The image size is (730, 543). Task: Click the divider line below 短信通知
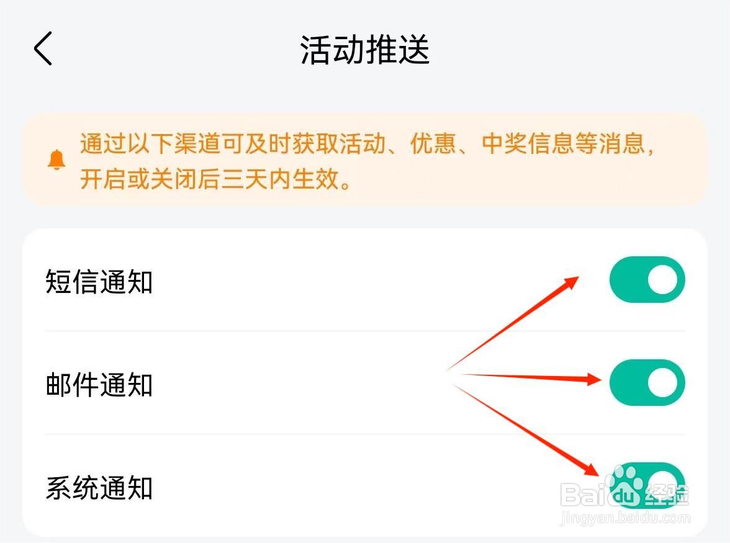click(x=365, y=331)
